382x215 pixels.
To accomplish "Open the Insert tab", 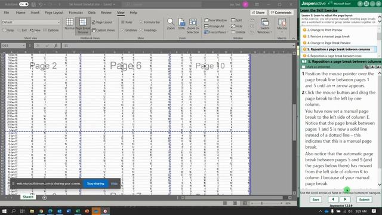I will pyautogui.click(x=35, y=13).
